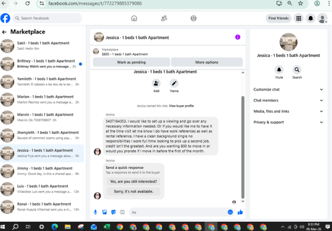
Task: Go to the Home feed icon
Action: 134,19
